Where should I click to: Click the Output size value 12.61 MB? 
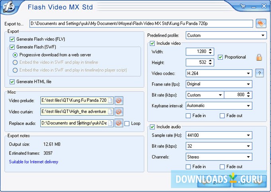pos(52,144)
